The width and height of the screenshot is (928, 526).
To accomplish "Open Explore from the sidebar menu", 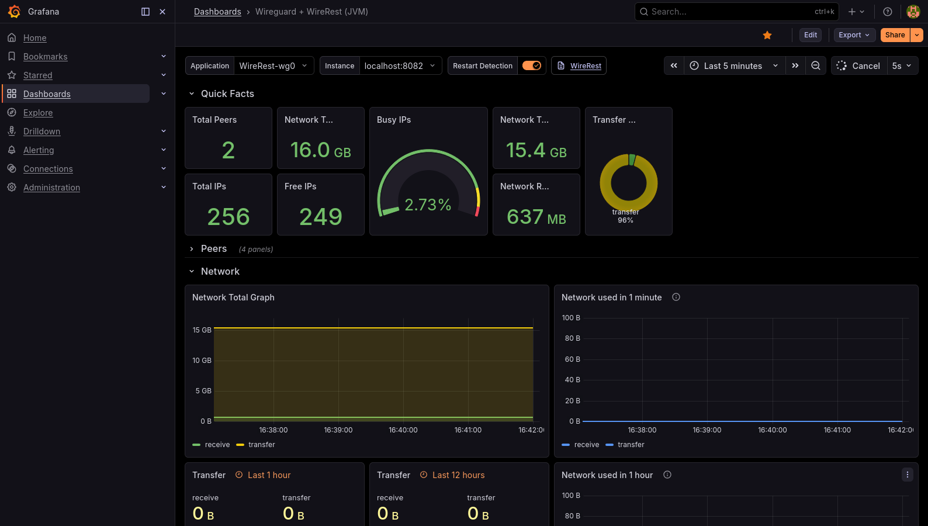I will tap(38, 113).
